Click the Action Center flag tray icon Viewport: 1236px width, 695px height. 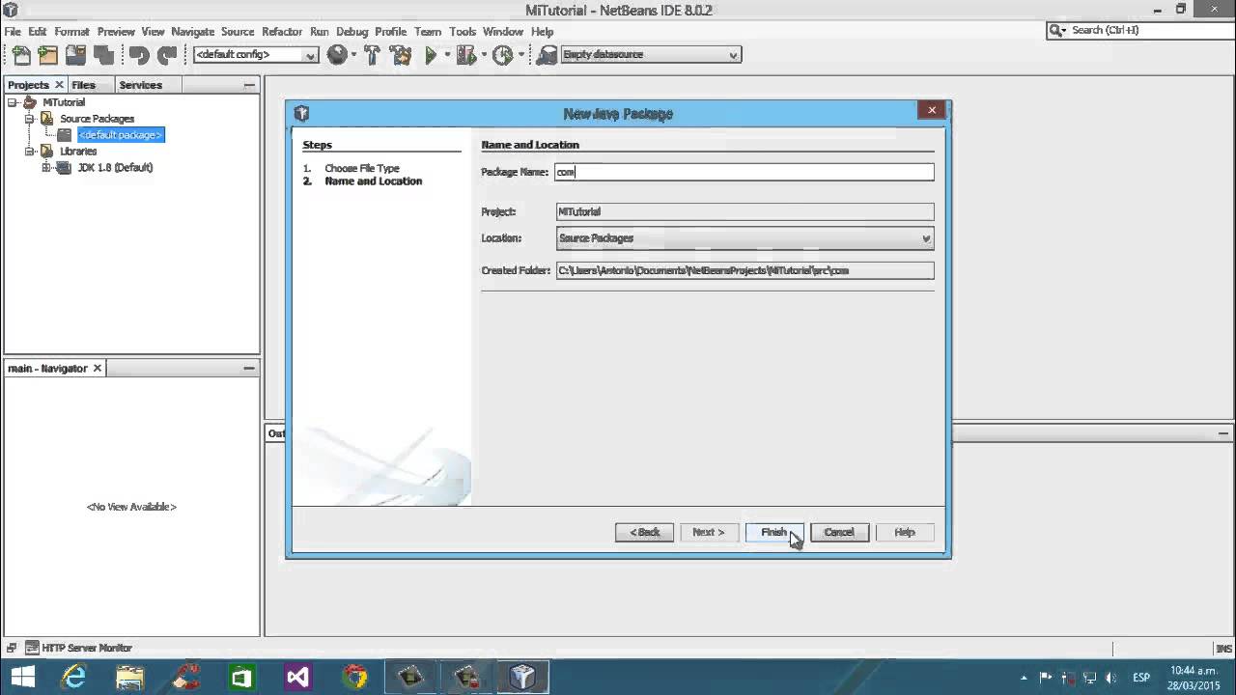(1046, 678)
